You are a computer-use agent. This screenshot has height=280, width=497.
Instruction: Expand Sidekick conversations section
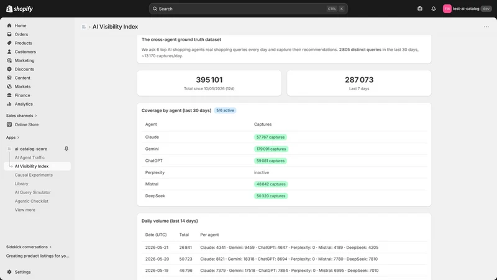click(x=29, y=247)
